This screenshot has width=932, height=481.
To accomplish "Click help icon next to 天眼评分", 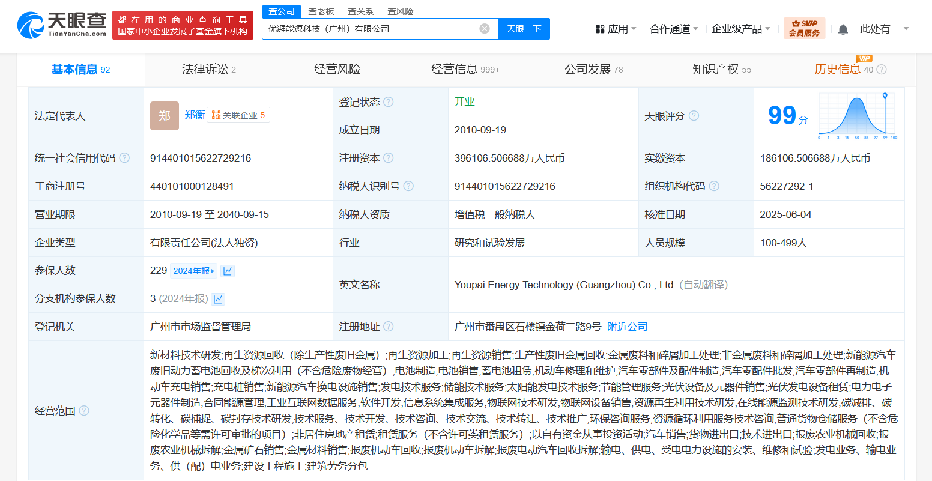I will pyautogui.click(x=694, y=116).
